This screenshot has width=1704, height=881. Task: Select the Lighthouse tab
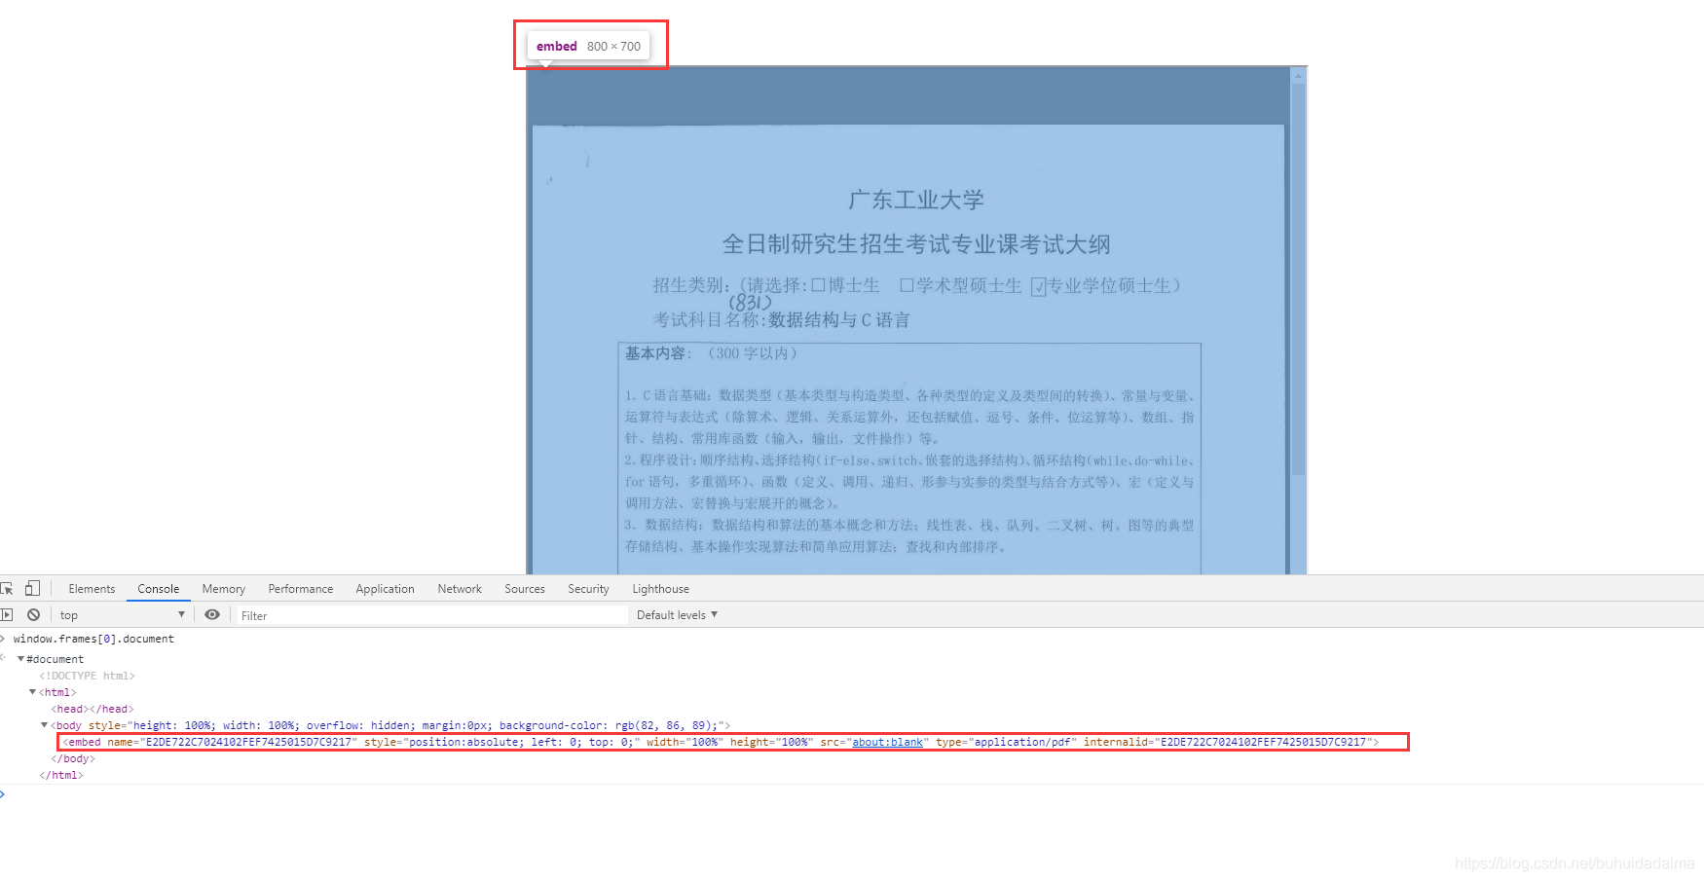(x=661, y=589)
